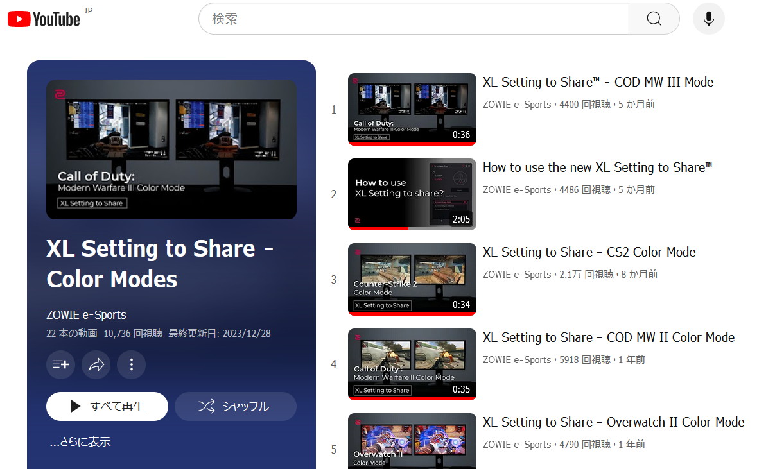Shuffle playlist with シャッフル button

click(x=236, y=406)
